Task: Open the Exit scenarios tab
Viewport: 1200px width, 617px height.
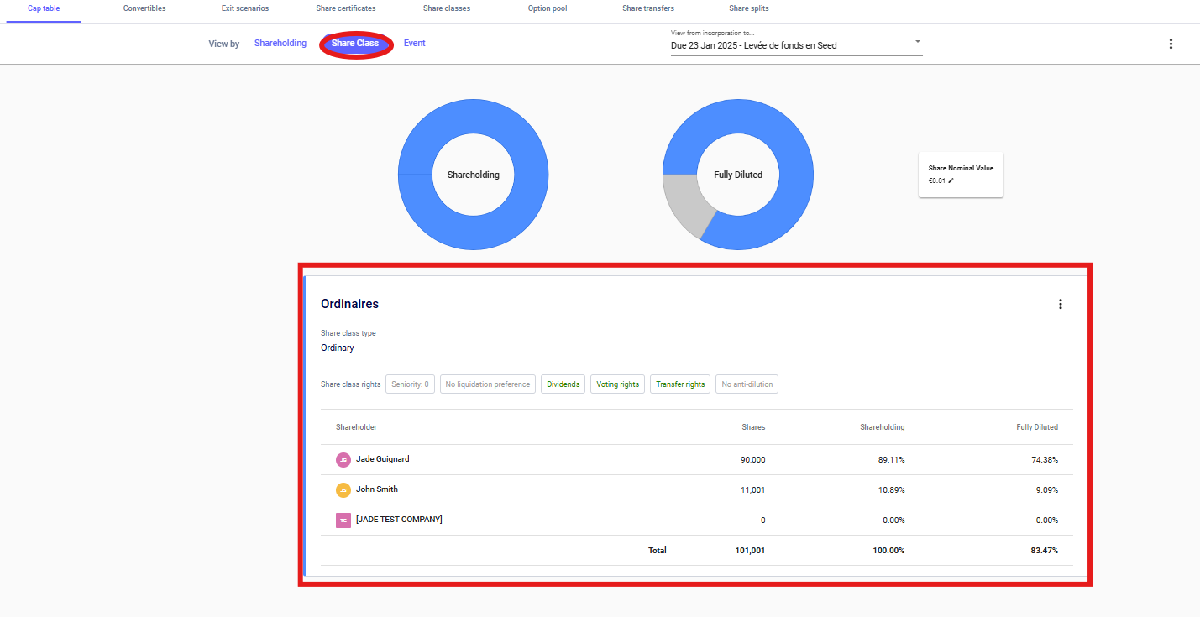Action: click(245, 8)
